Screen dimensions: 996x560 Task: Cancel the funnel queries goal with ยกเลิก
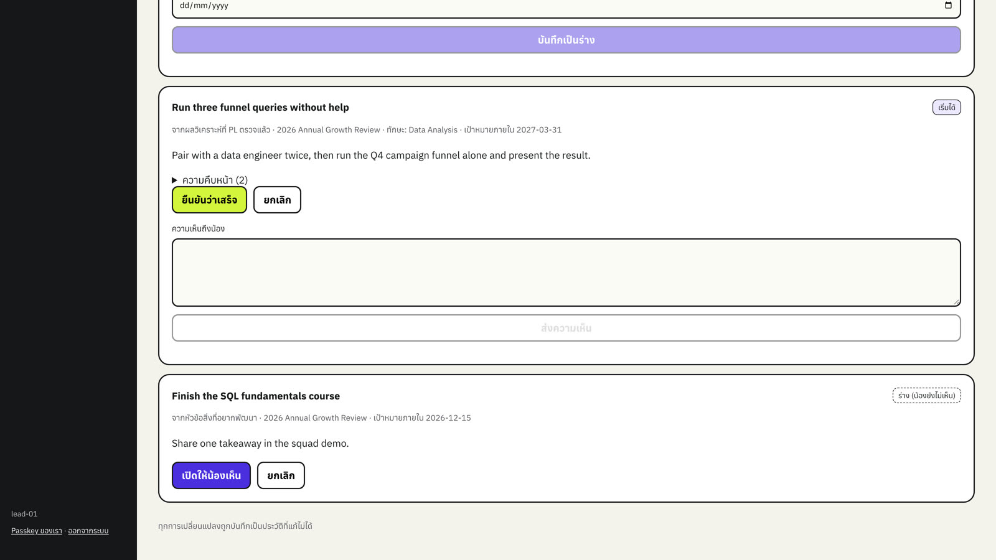pos(277,200)
